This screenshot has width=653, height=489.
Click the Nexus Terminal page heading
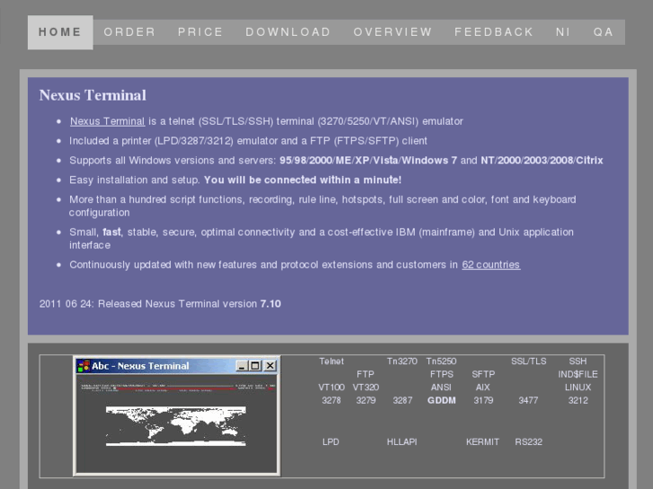93,95
